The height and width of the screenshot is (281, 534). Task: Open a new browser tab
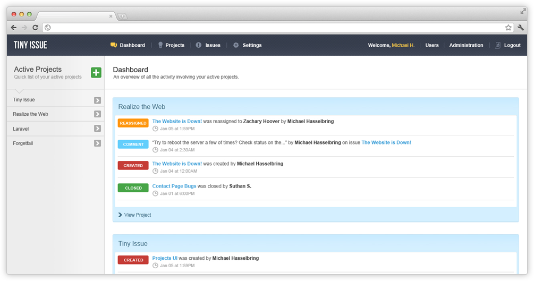(122, 16)
